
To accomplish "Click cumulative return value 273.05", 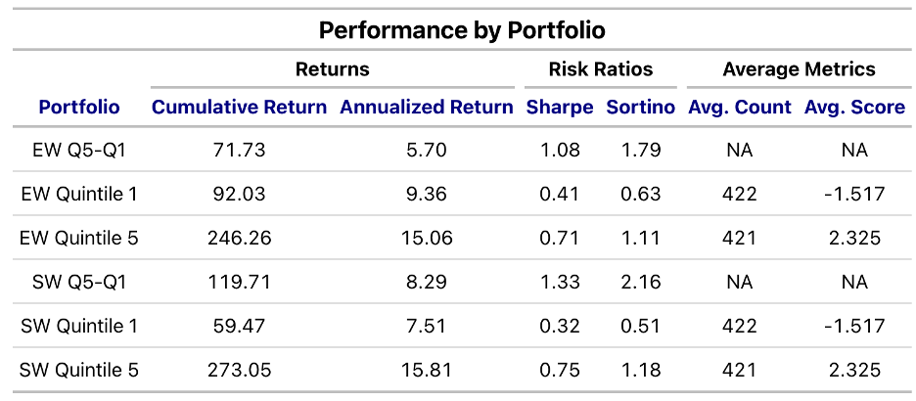I will [x=239, y=370].
